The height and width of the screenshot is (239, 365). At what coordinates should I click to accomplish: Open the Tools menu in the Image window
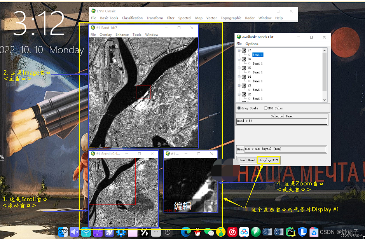pos(137,35)
